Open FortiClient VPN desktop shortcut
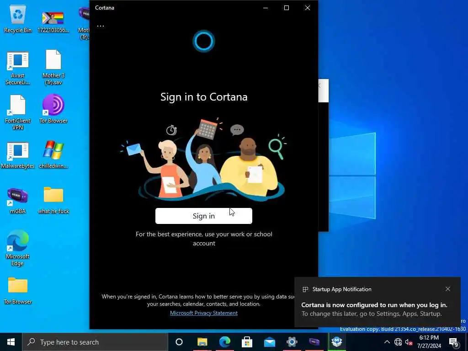This screenshot has height=351, width=468. [x=18, y=113]
